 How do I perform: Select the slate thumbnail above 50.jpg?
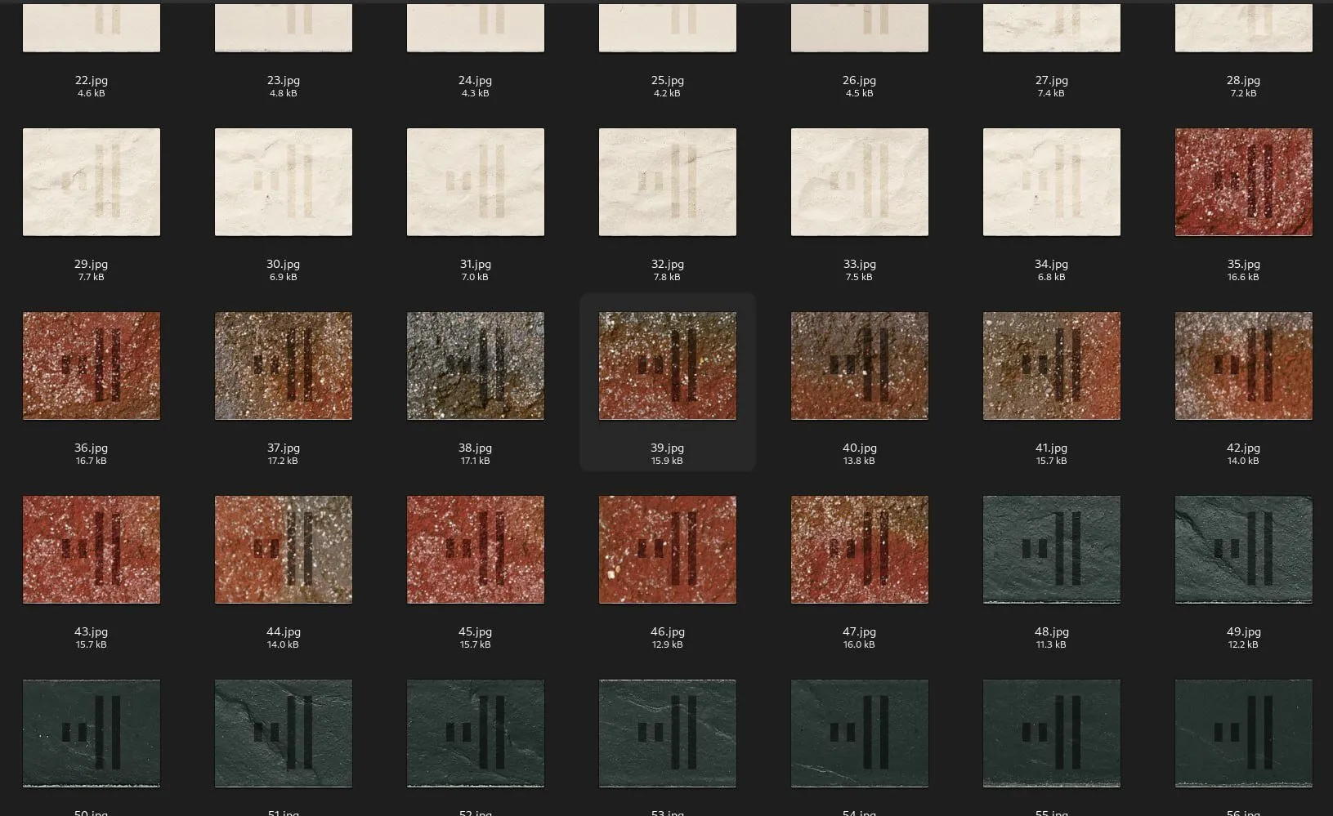click(x=92, y=734)
